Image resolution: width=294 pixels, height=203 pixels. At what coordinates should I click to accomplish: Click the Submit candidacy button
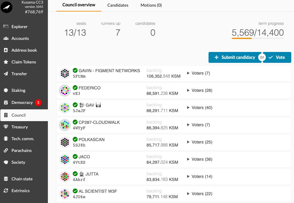235,57
